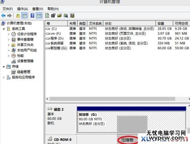Viewport: 190px width, 144px height.
Task: Click the CD-ROM 0 label
Action: pyautogui.click(x=63, y=140)
